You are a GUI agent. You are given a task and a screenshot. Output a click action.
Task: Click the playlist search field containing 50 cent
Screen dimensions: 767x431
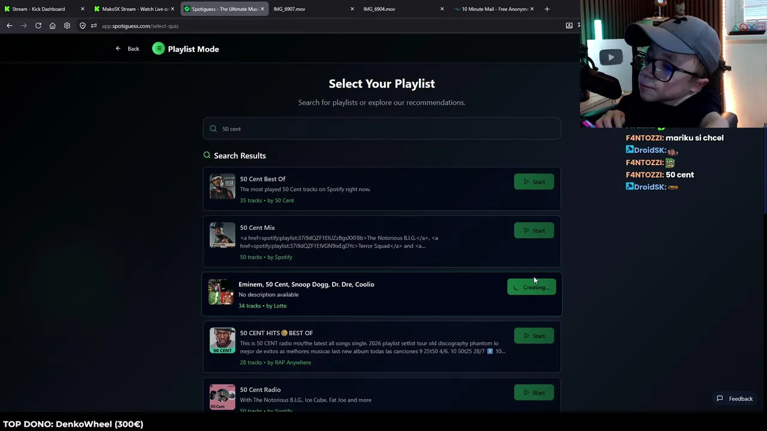382,129
